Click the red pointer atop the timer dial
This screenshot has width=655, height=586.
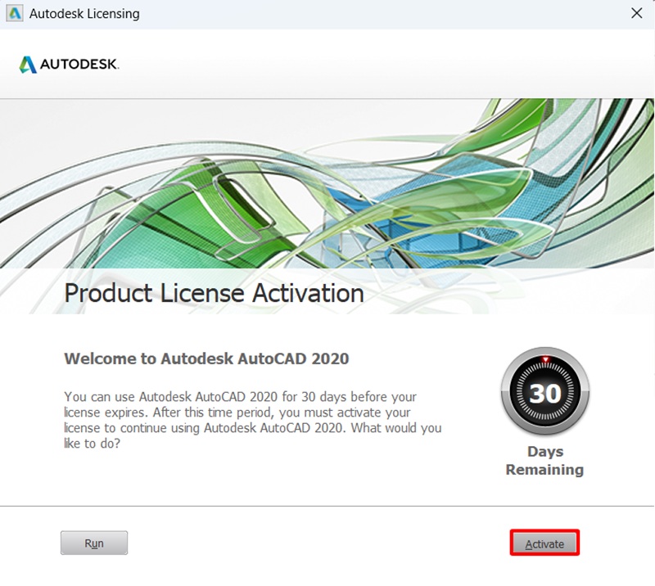coord(544,358)
